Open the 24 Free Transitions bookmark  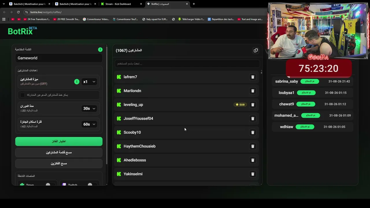click(x=36, y=19)
